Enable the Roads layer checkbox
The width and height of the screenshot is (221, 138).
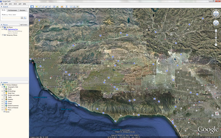click(x=4, y=89)
